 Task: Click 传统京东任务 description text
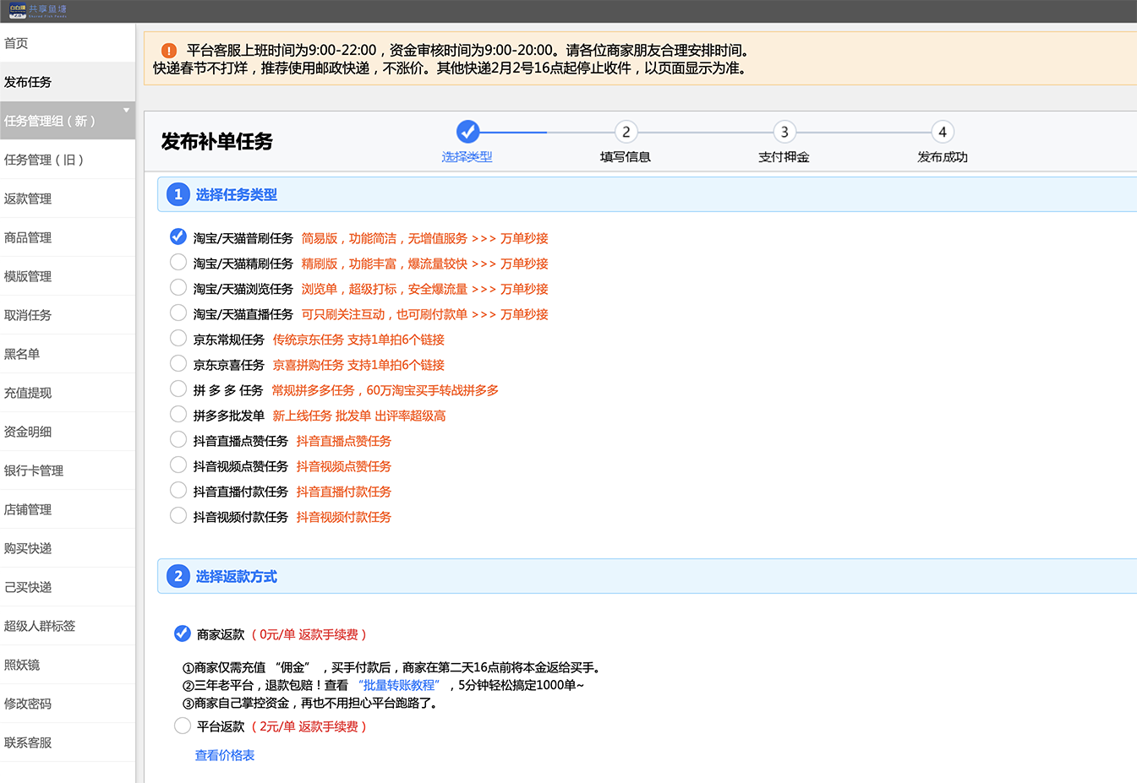358,340
